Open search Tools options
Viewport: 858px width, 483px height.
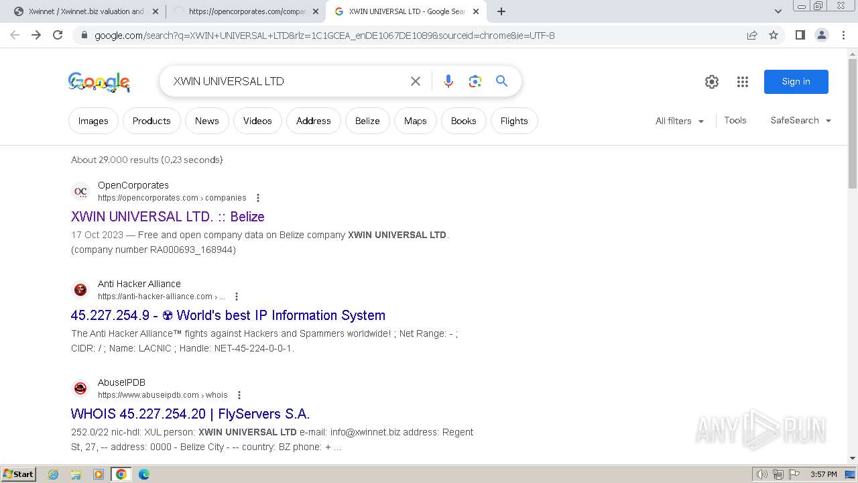[x=735, y=120]
